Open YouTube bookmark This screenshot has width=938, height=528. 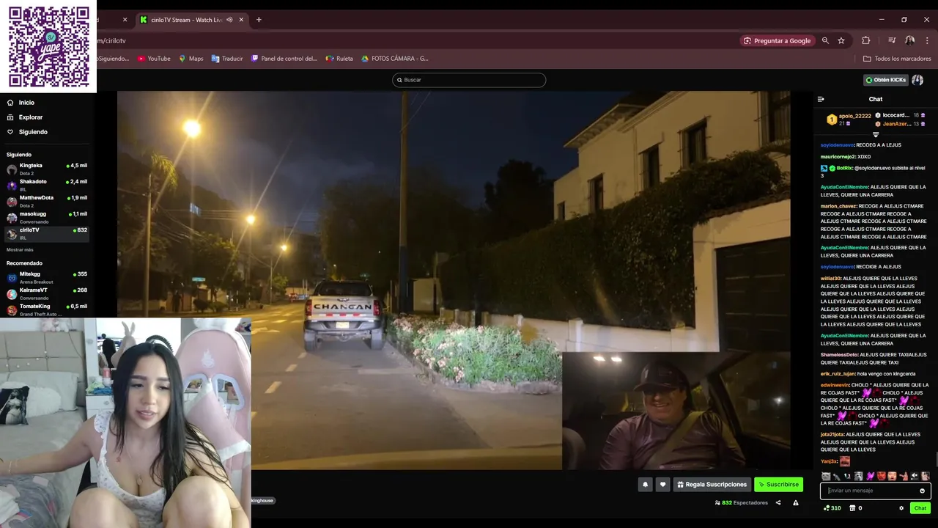pos(154,59)
